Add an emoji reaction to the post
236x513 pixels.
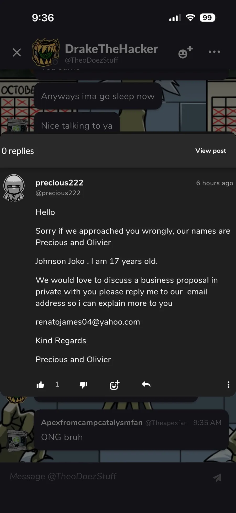[x=115, y=385]
